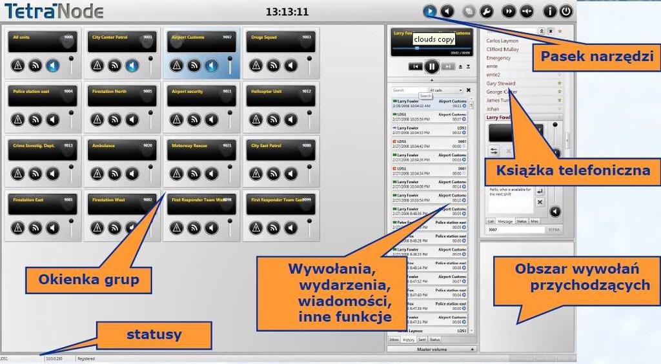Open the Call tab in contact panel
This screenshot has height=364, width=661.
pos(491,221)
